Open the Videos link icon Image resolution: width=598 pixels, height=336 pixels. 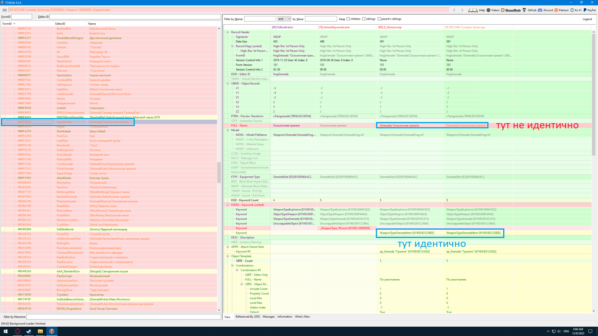coord(488,10)
